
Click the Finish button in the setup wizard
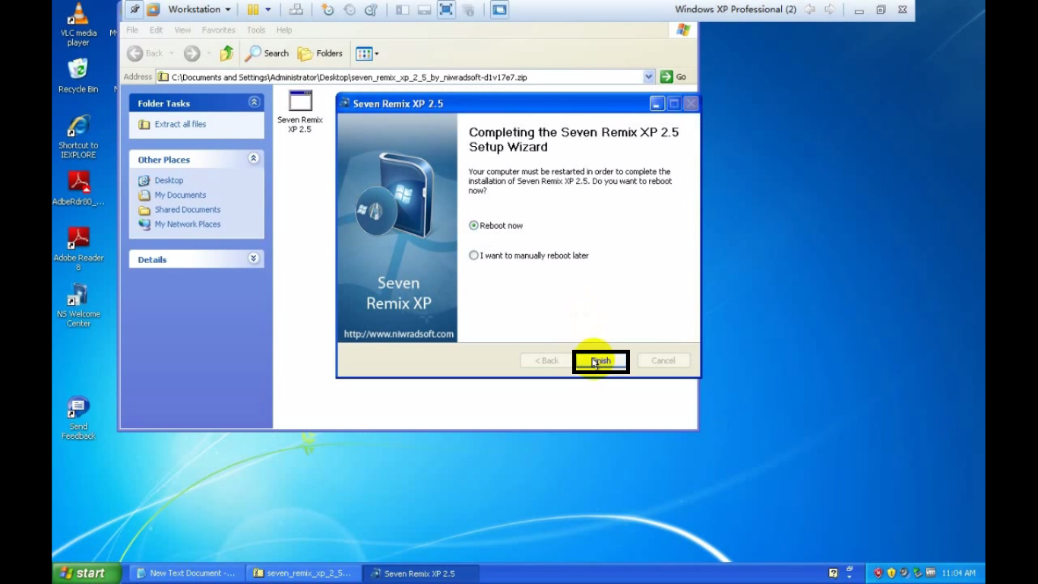click(x=600, y=360)
